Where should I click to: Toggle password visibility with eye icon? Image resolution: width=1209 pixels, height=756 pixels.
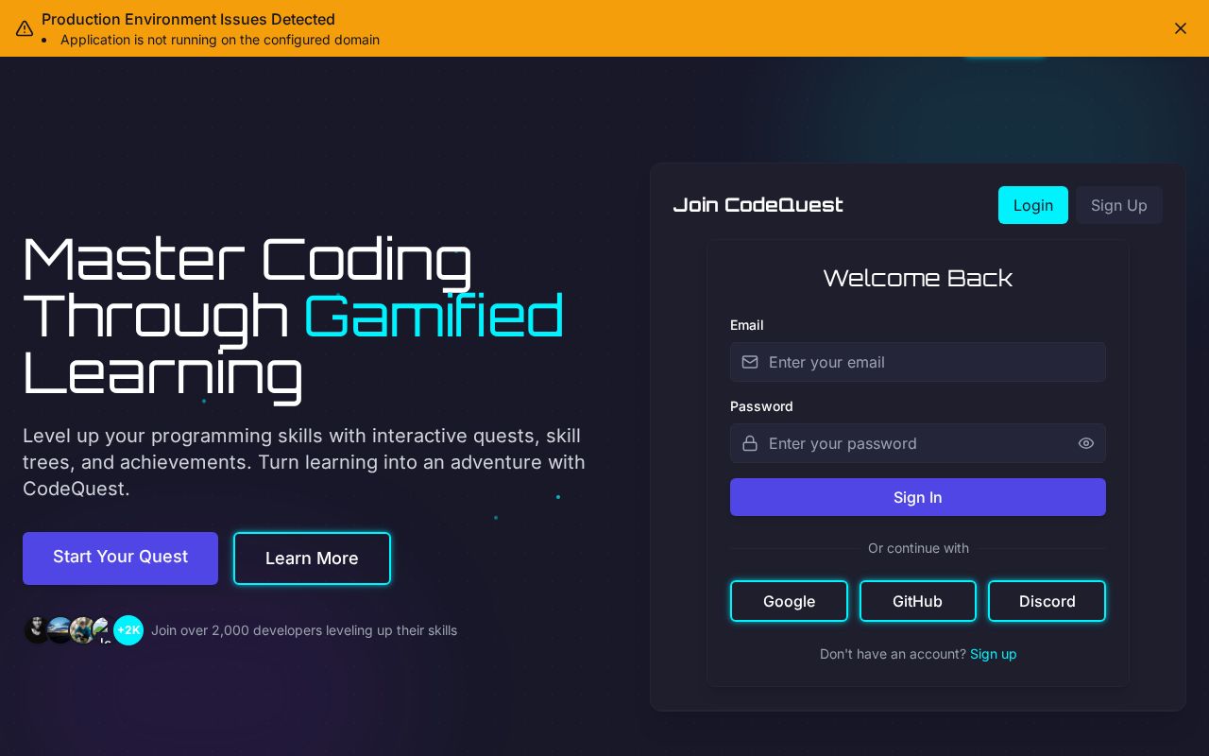(x=1086, y=443)
